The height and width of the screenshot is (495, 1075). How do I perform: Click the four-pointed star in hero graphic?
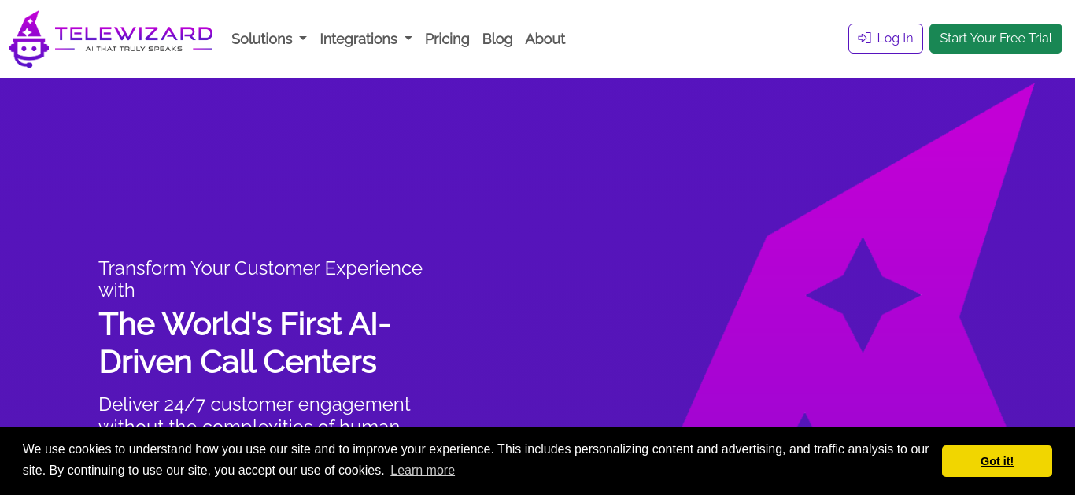[863, 295]
